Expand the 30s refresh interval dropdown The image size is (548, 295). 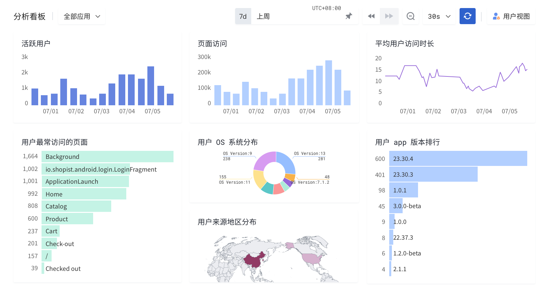(439, 16)
